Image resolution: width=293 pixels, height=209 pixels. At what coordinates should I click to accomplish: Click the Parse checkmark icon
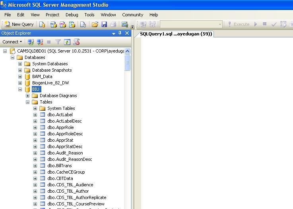[x=274, y=24]
